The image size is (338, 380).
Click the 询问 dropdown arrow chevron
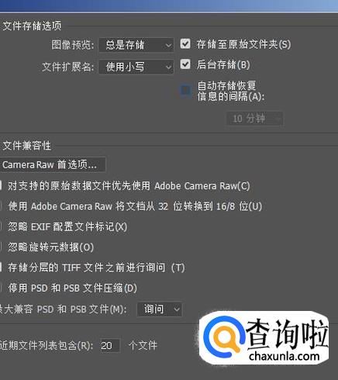coord(177,309)
